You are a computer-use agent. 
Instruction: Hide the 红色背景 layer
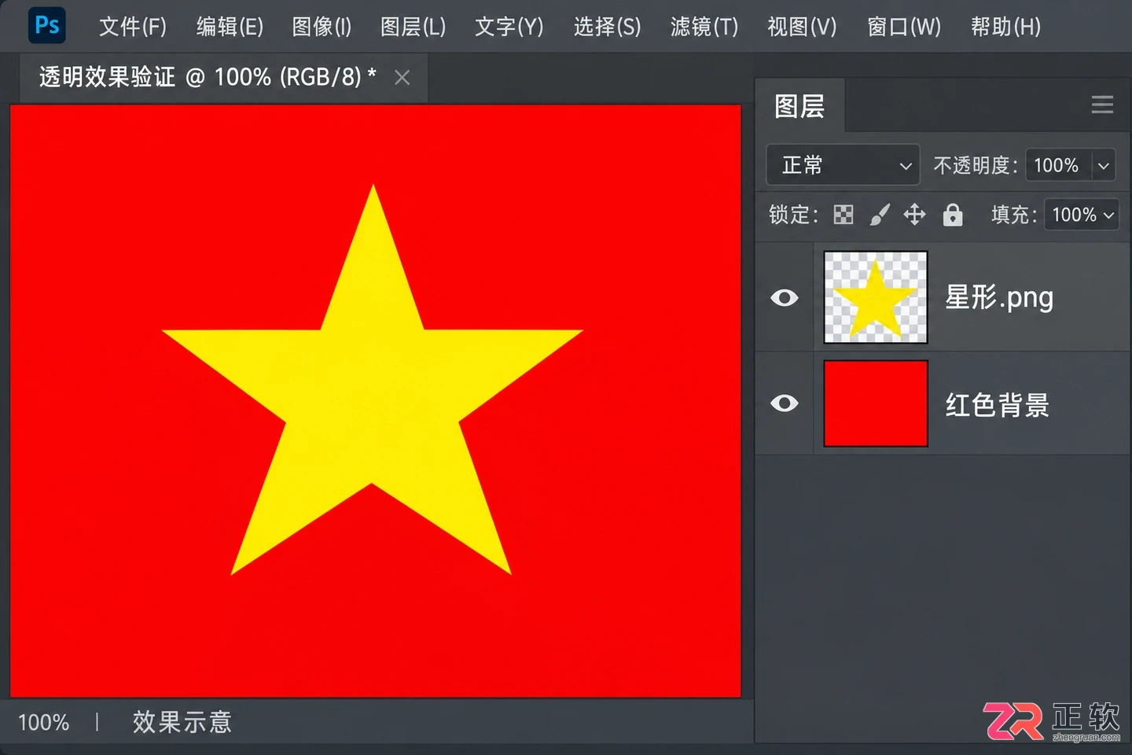click(785, 403)
